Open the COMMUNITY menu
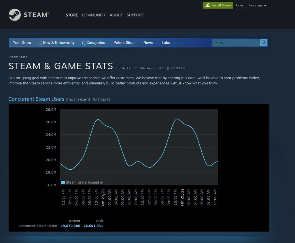Screen dimensions: 295x243 tap(94, 15)
